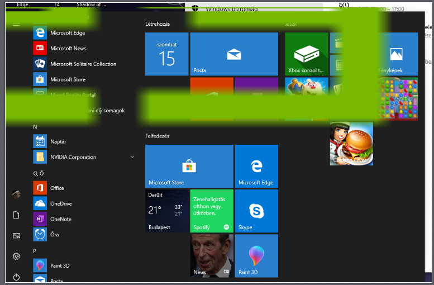Open the Spotify tile
The image size is (434, 285).
212,211
